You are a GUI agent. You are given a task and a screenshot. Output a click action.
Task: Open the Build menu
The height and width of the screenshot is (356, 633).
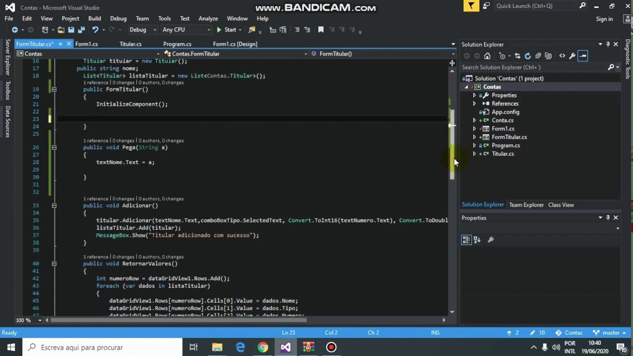(x=94, y=19)
